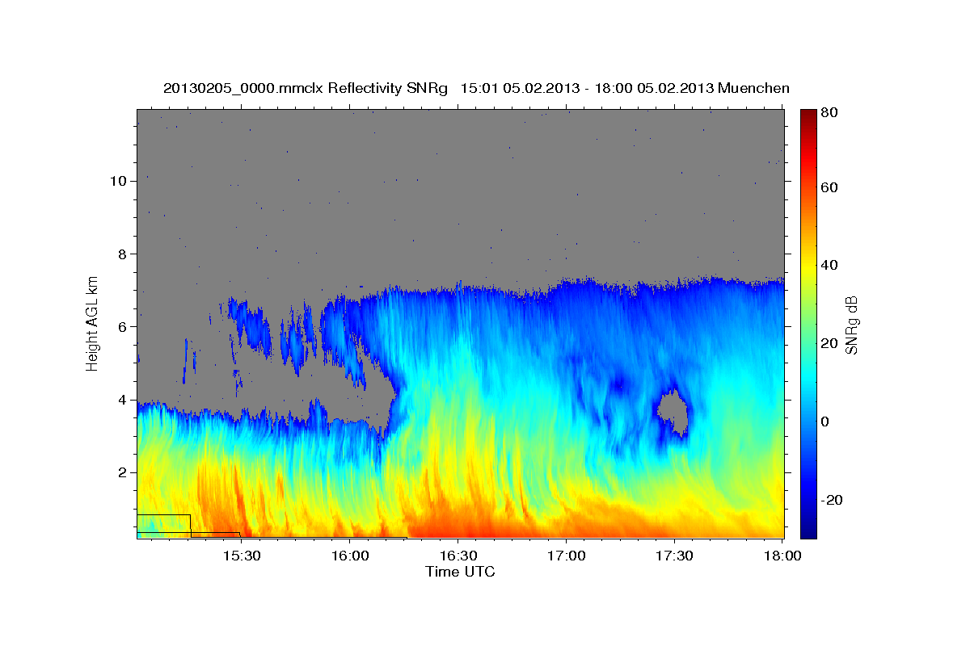The image size is (970, 646).
Task: Click the "18:00" time tick label
Action: 782,556
